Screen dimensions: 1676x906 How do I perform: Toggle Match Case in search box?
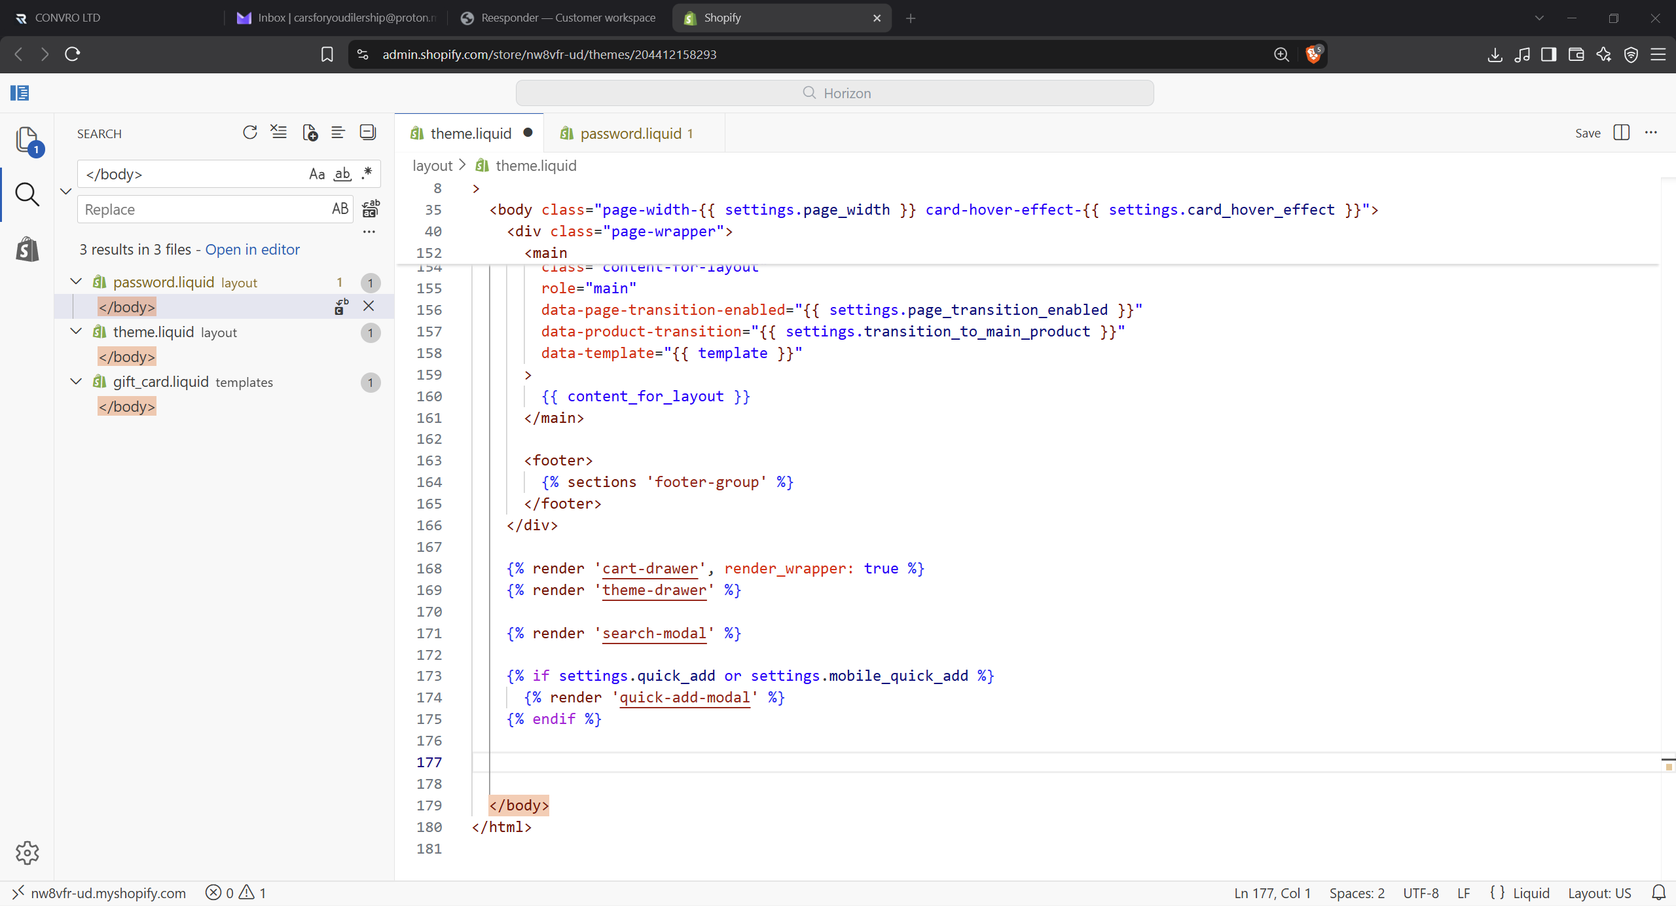click(x=317, y=174)
